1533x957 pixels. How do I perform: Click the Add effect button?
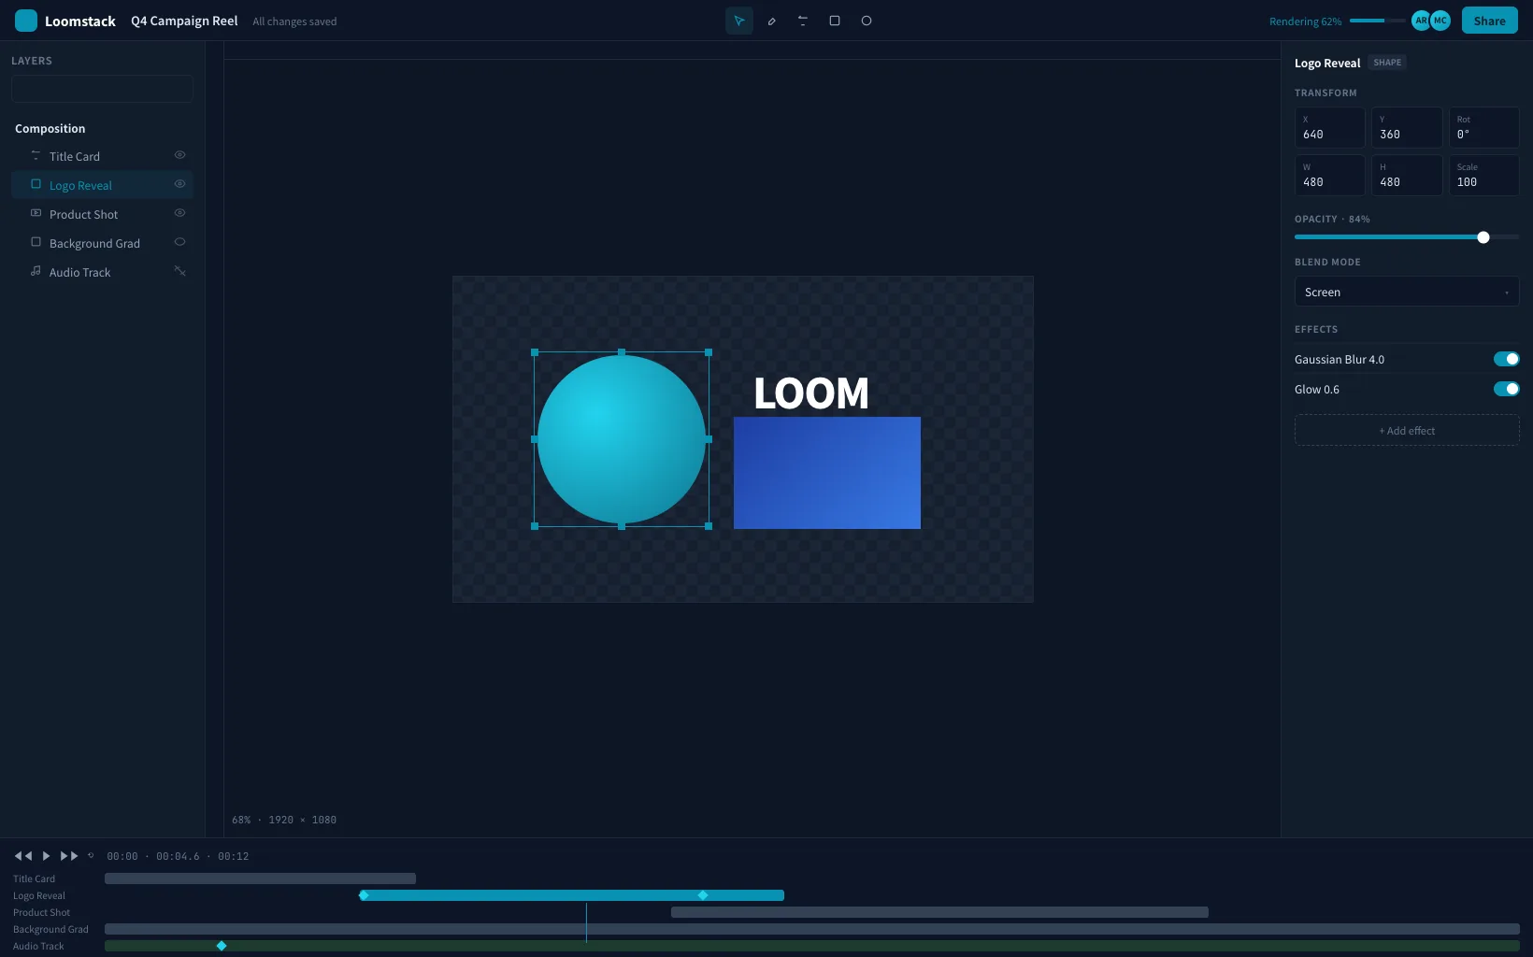(1407, 430)
